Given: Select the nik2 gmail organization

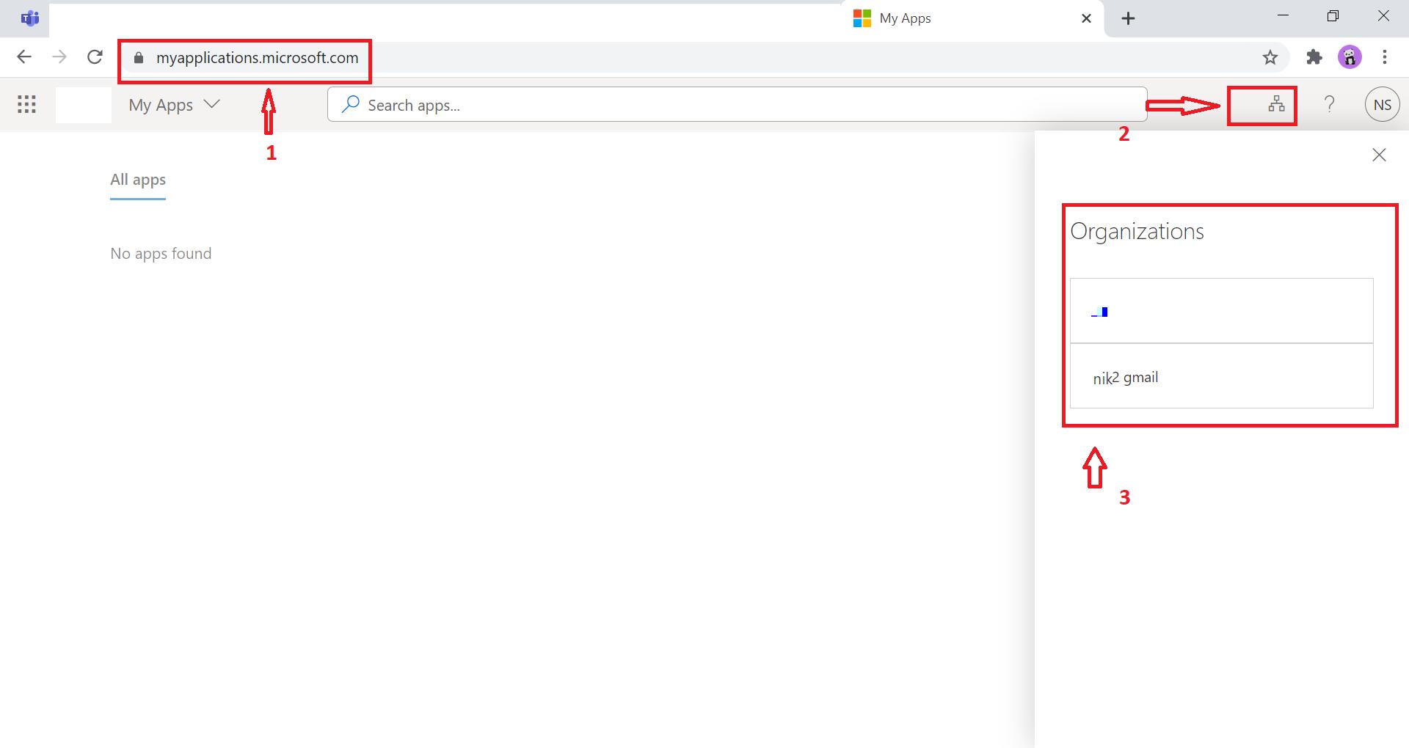Looking at the screenshot, I should (x=1221, y=375).
